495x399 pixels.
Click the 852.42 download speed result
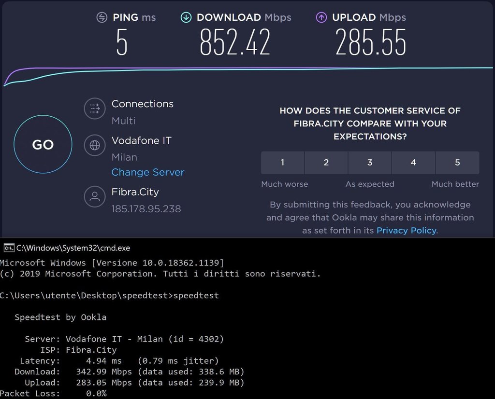click(x=235, y=41)
